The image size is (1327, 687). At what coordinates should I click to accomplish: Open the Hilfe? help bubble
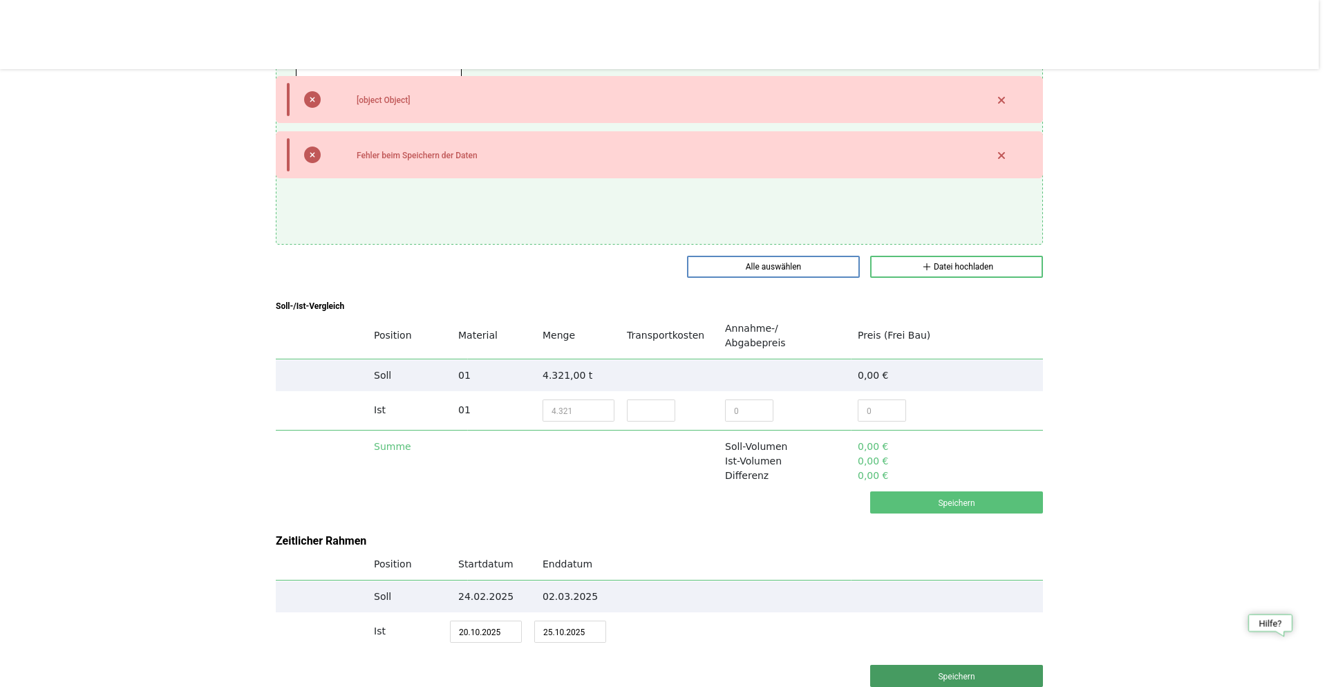(1270, 623)
